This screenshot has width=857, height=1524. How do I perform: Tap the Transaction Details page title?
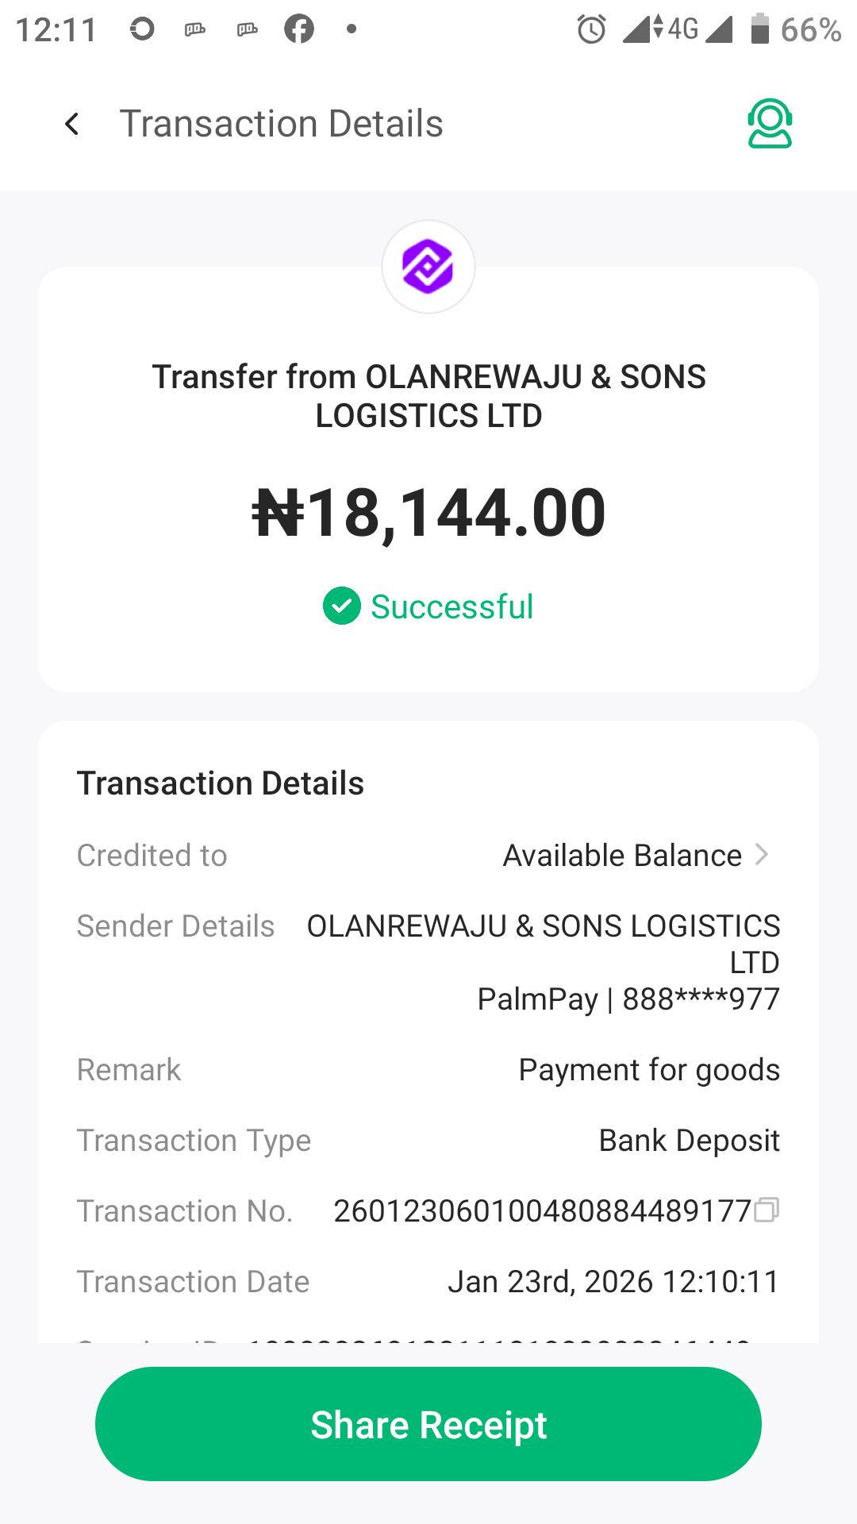tap(281, 124)
